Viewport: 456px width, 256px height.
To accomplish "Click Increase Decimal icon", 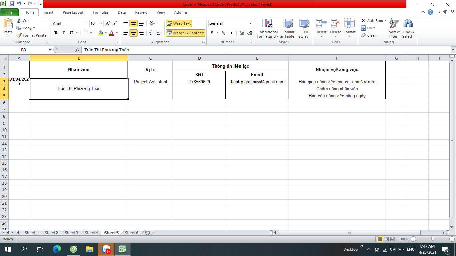I will point(242,33).
